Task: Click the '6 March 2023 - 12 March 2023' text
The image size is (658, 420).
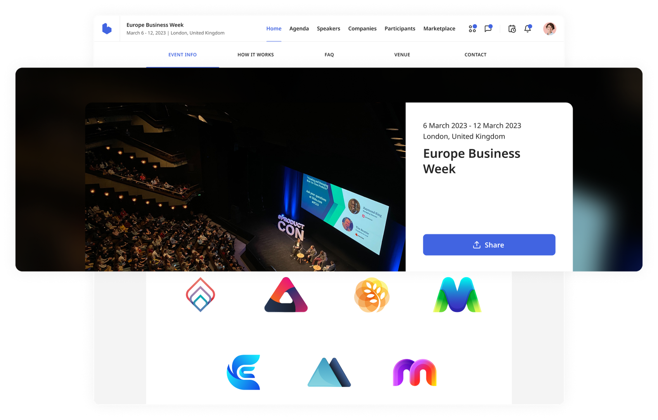Action: tap(472, 126)
